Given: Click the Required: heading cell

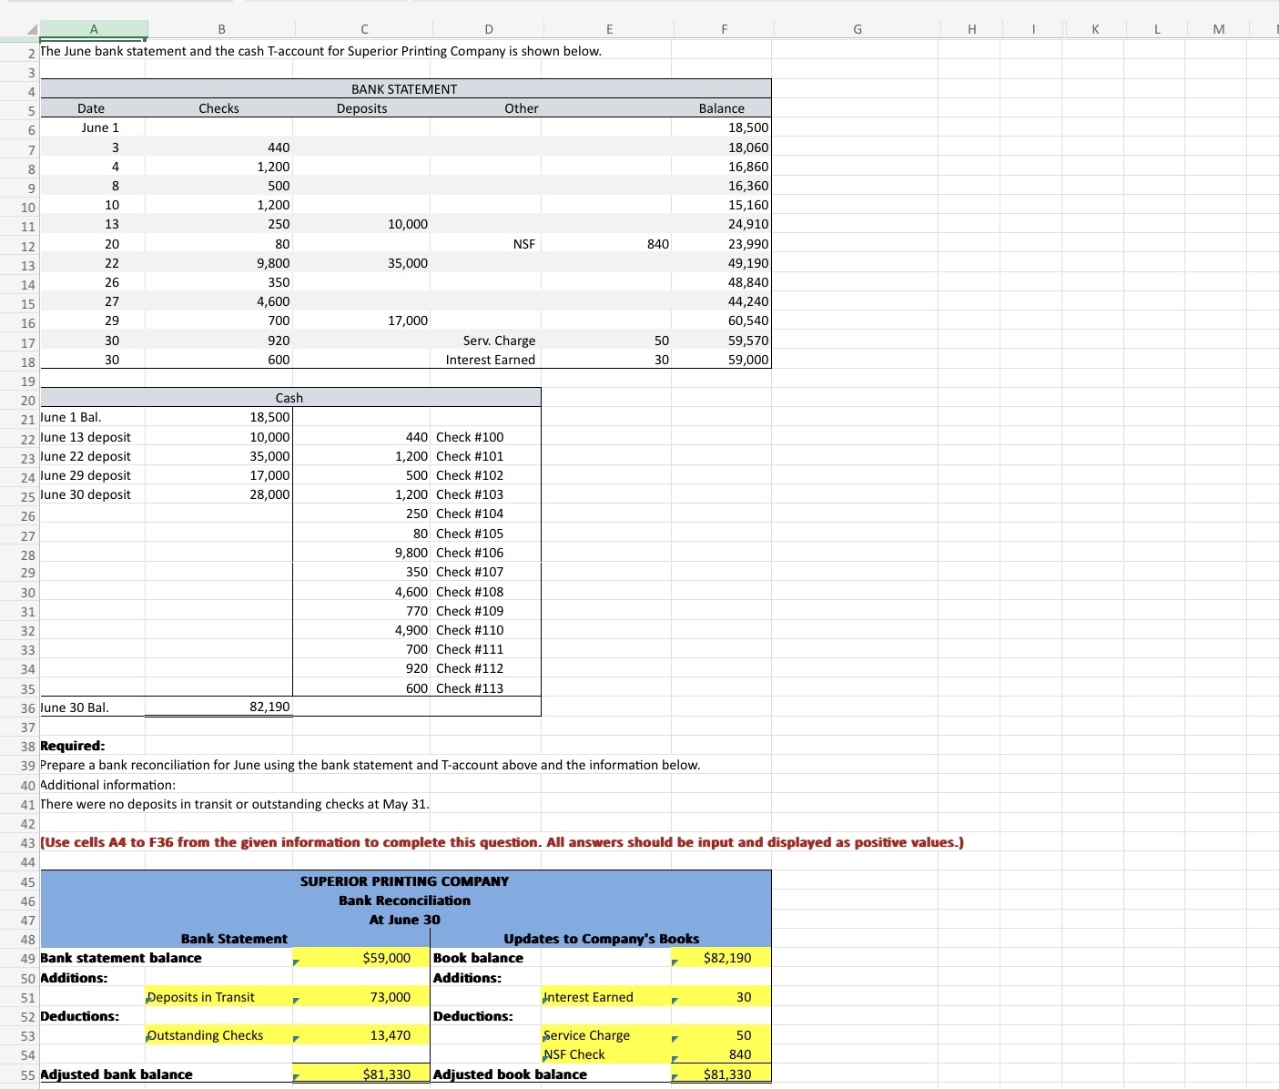Looking at the screenshot, I should pos(73,746).
